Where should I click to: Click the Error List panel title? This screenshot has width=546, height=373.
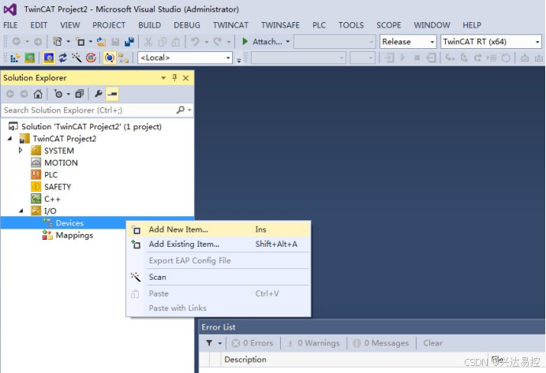tap(219, 327)
